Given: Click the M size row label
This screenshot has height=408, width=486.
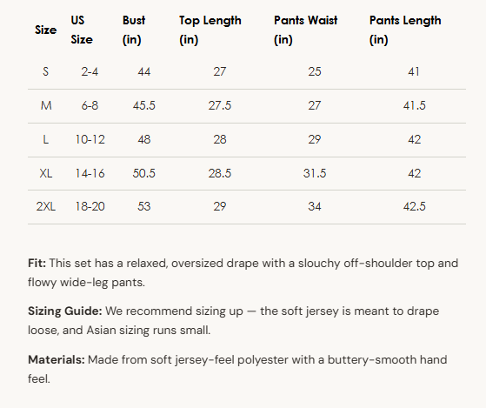Looking at the screenshot, I should tap(46, 106).
